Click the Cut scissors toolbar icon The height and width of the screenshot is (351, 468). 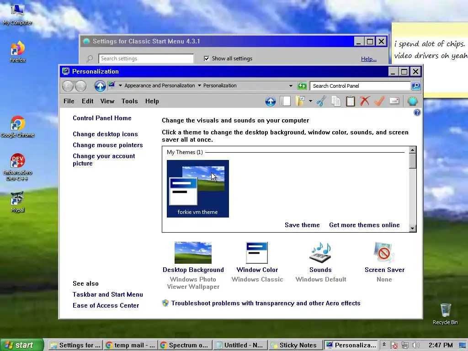[x=321, y=101]
